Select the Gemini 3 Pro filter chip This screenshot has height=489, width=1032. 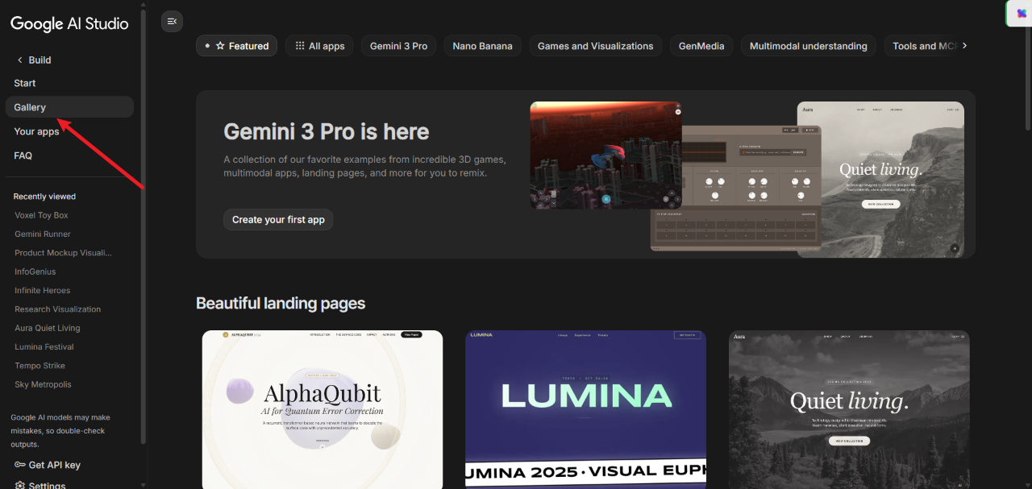point(398,46)
